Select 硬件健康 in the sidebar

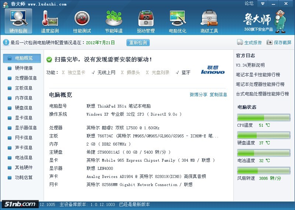coord(24,68)
